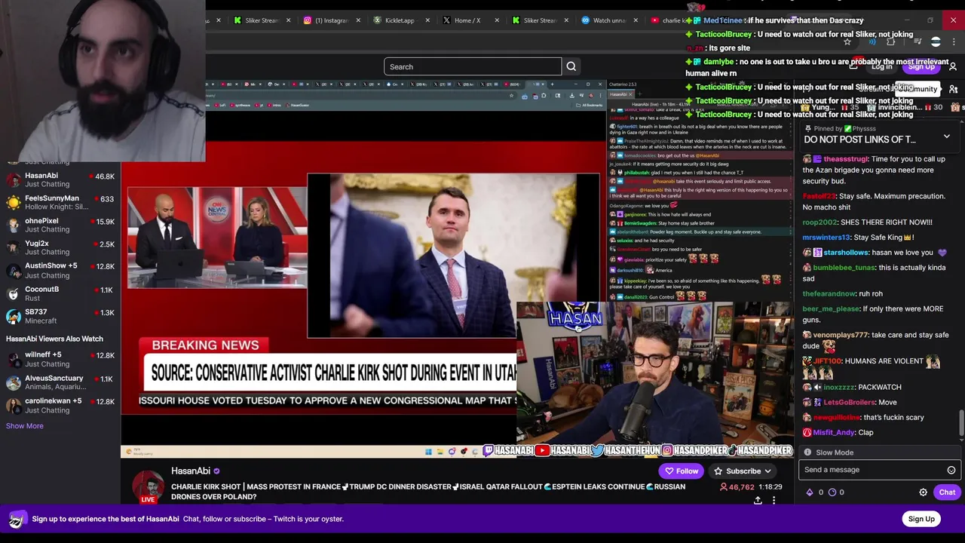This screenshot has height=543, width=965.
Task: Click Log In in the Twitch header
Action: 881,66
